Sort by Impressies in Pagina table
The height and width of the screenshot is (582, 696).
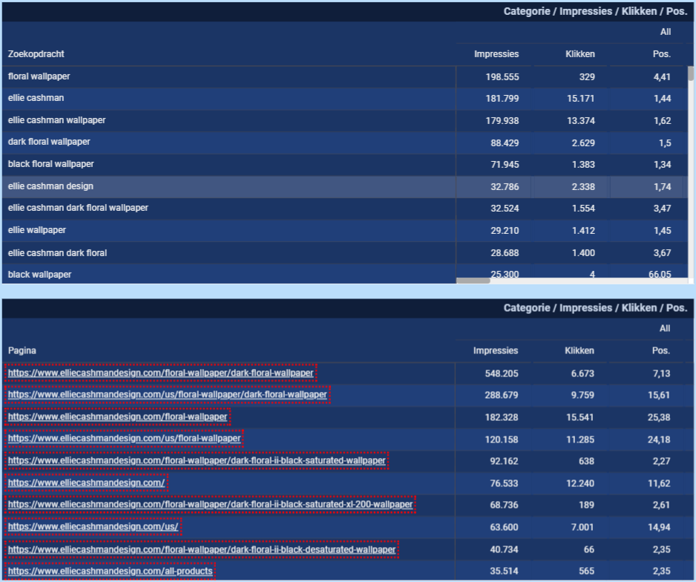click(x=496, y=350)
